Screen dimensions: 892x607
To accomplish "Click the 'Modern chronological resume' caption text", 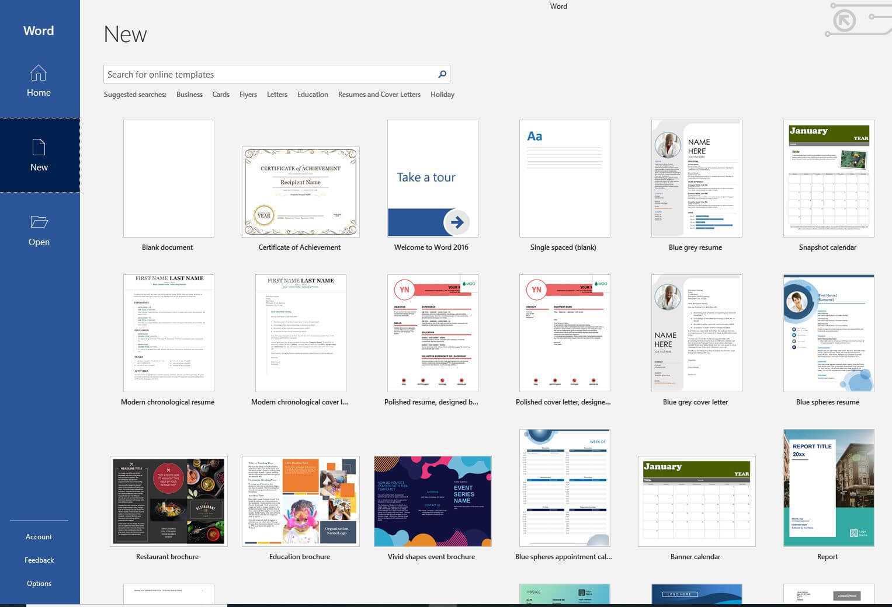I will coord(168,402).
